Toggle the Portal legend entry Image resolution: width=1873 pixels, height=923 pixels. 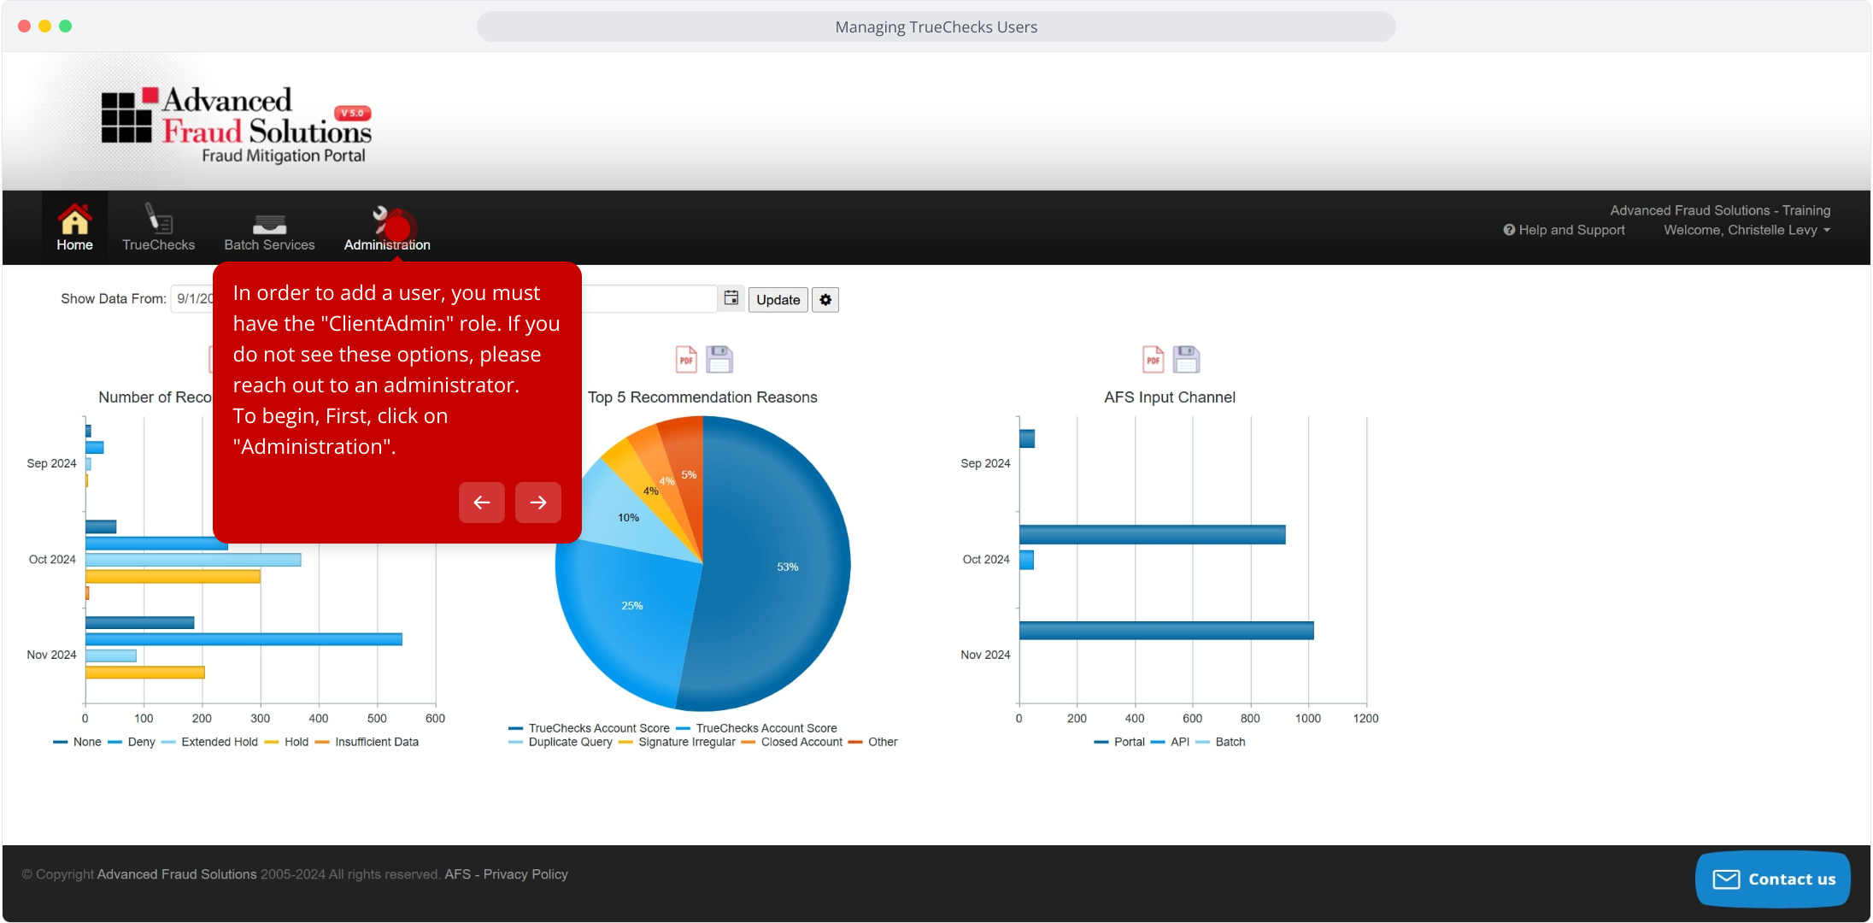click(x=1119, y=742)
